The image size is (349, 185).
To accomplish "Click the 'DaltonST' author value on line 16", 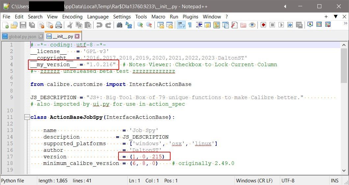I will [146, 150].
